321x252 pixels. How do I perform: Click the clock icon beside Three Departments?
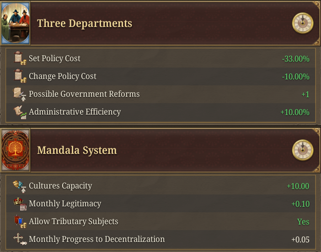pos(303,23)
